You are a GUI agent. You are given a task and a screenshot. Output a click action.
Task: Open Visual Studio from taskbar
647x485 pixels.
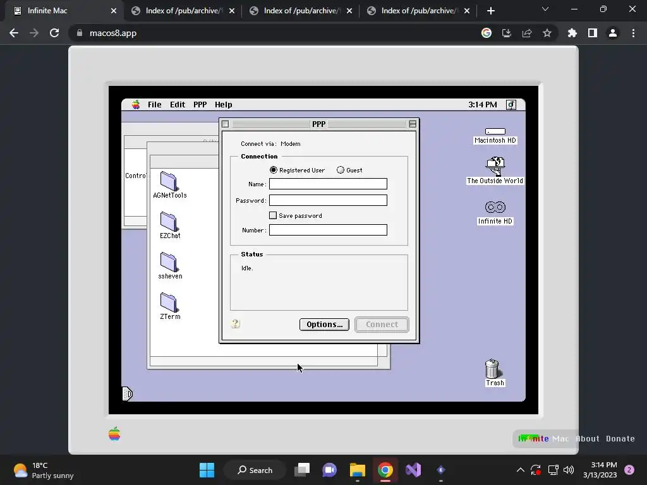pos(413,470)
